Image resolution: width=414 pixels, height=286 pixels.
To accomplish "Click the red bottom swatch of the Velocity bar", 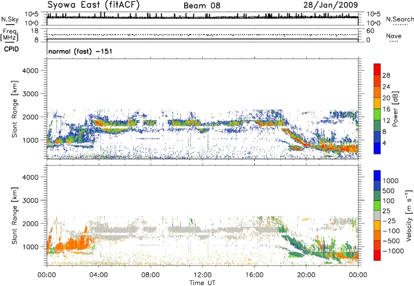I will click(x=377, y=256).
